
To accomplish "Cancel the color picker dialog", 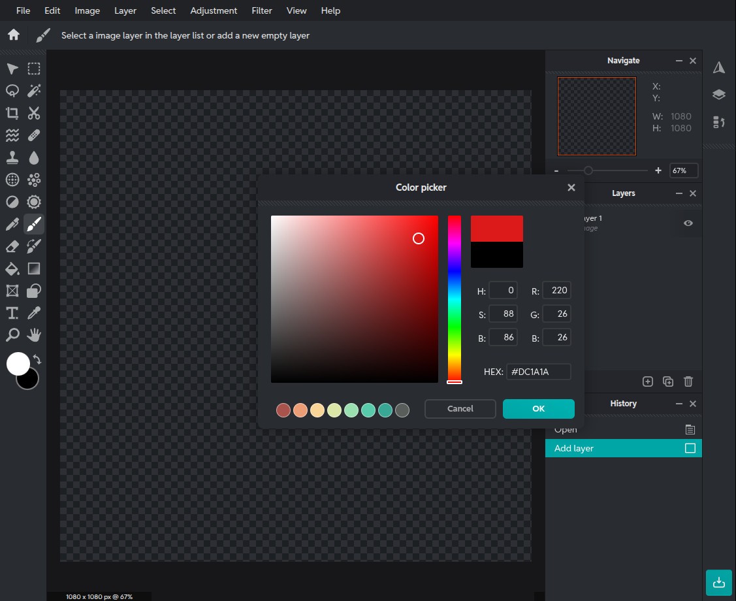I will pyautogui.click(x=460, y=408).
